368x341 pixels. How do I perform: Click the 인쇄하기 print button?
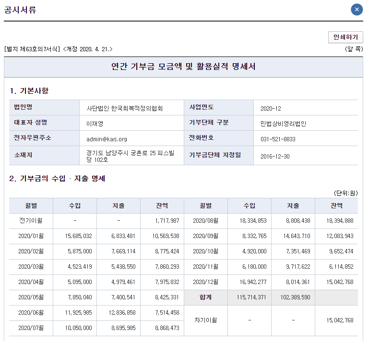click(x=345, y=37)
